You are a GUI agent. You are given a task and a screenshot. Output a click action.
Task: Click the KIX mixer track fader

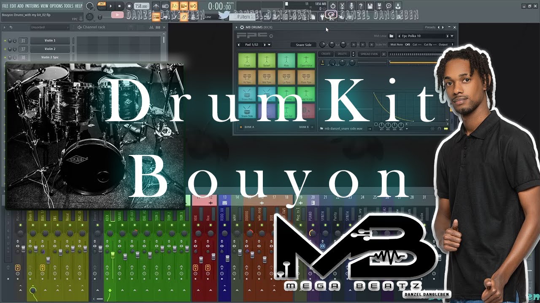coord(113,255)
